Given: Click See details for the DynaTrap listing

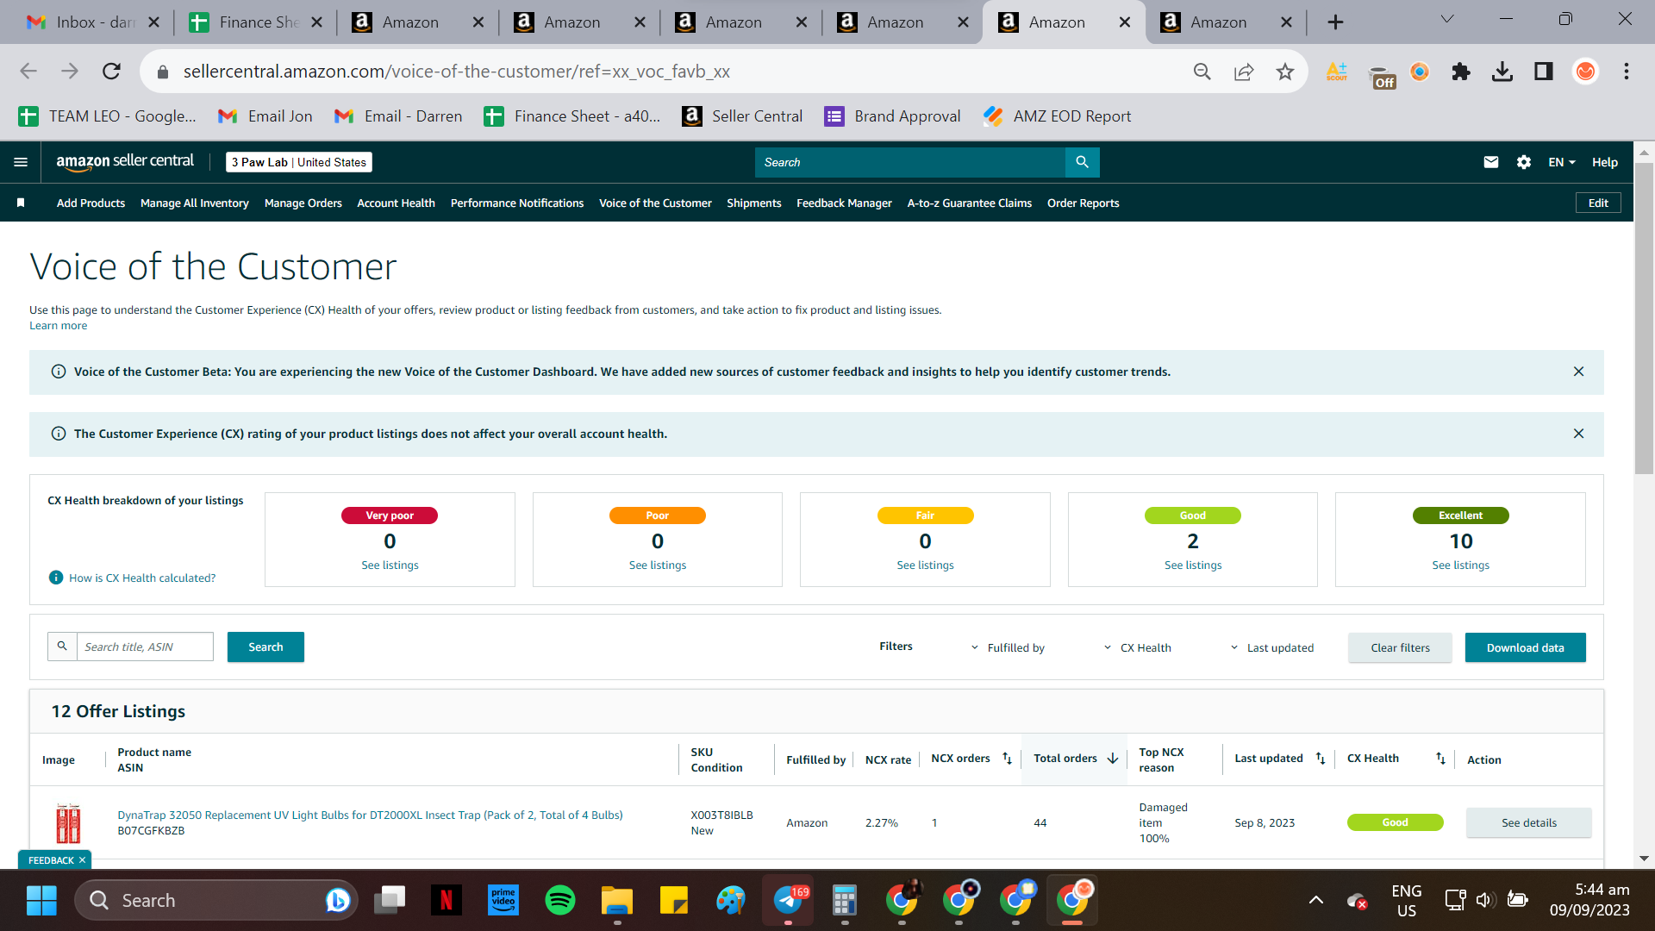Looking at the screenshot, I should pyautogui.click(x=1529, y=822).
